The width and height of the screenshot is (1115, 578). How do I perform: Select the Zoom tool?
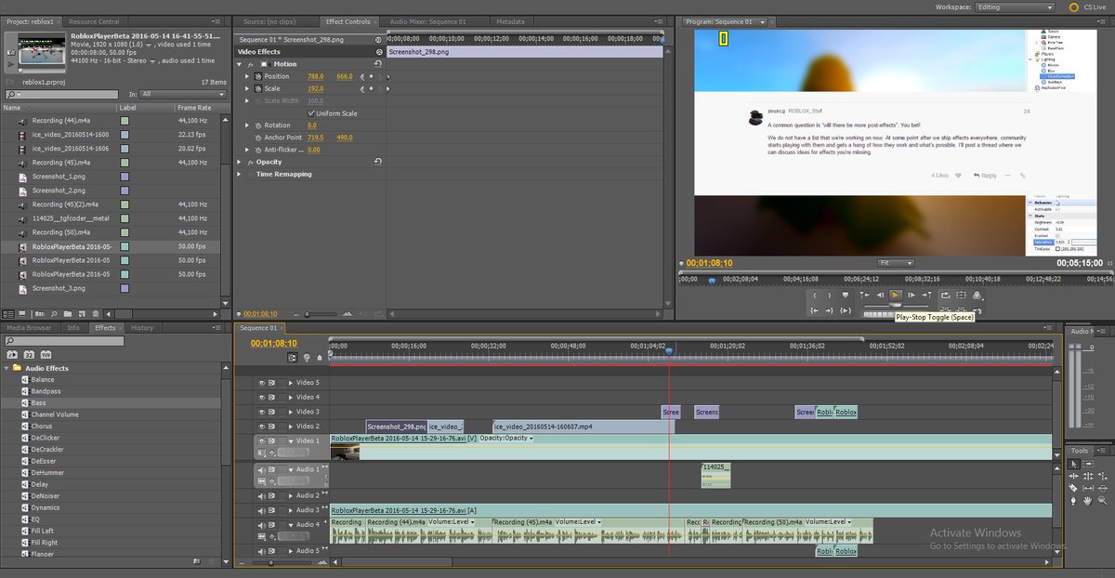pyautogui.click(x=1103, y=501)
